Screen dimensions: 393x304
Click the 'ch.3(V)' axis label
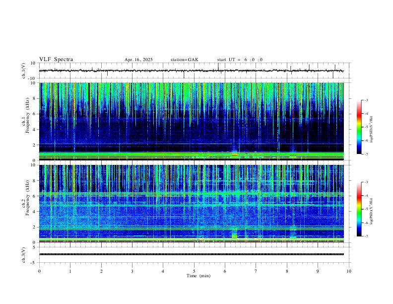pos(24,255)
